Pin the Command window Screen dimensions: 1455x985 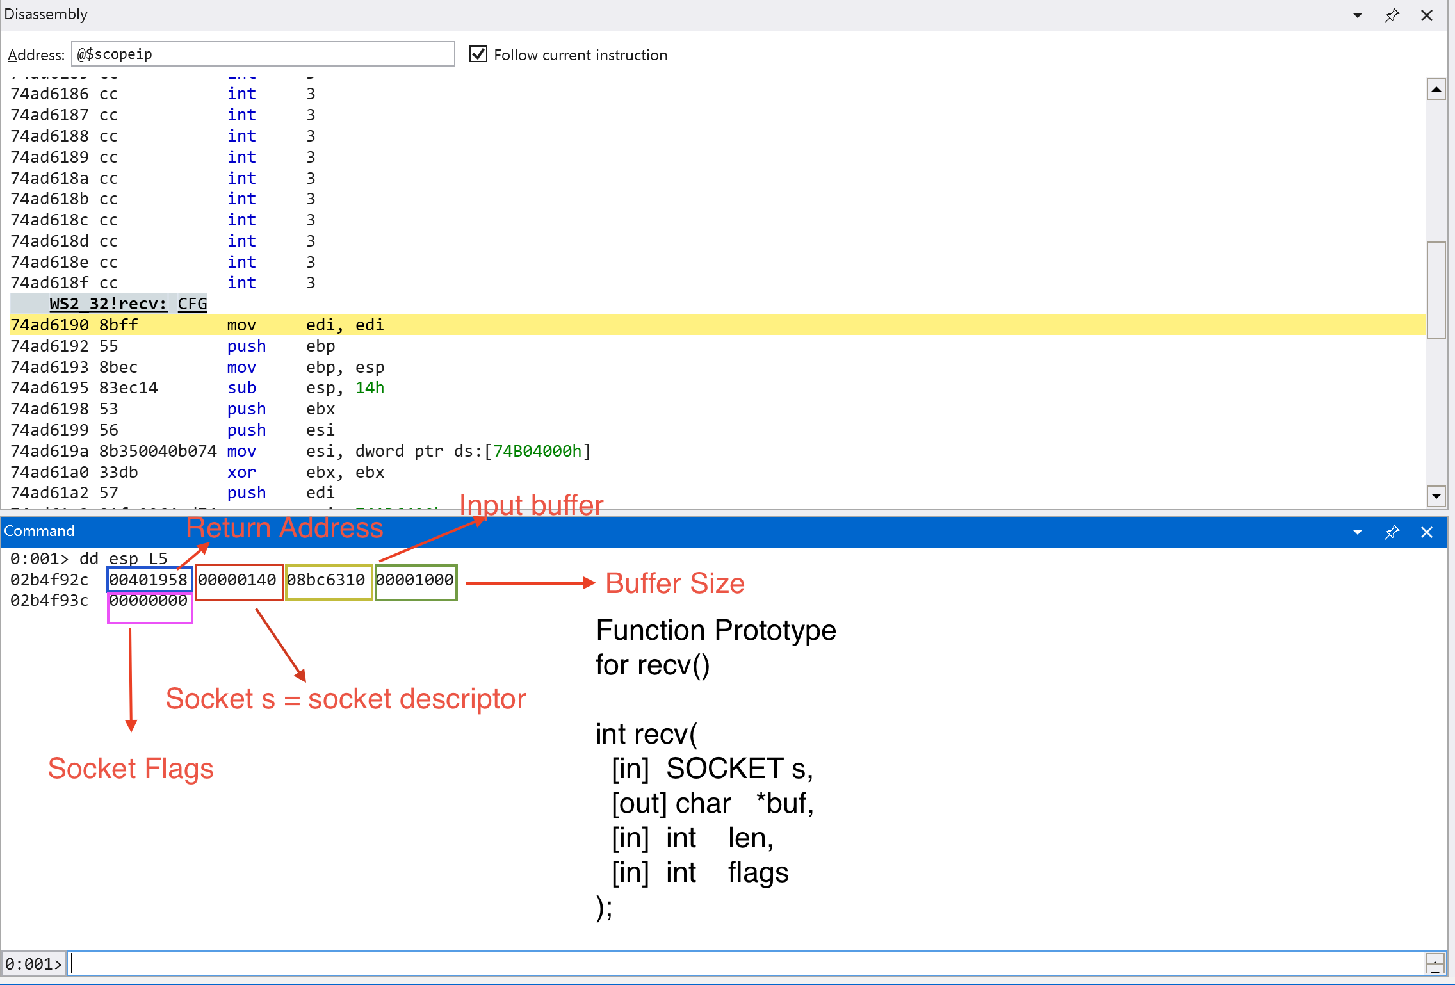(x=1392, y=532)
